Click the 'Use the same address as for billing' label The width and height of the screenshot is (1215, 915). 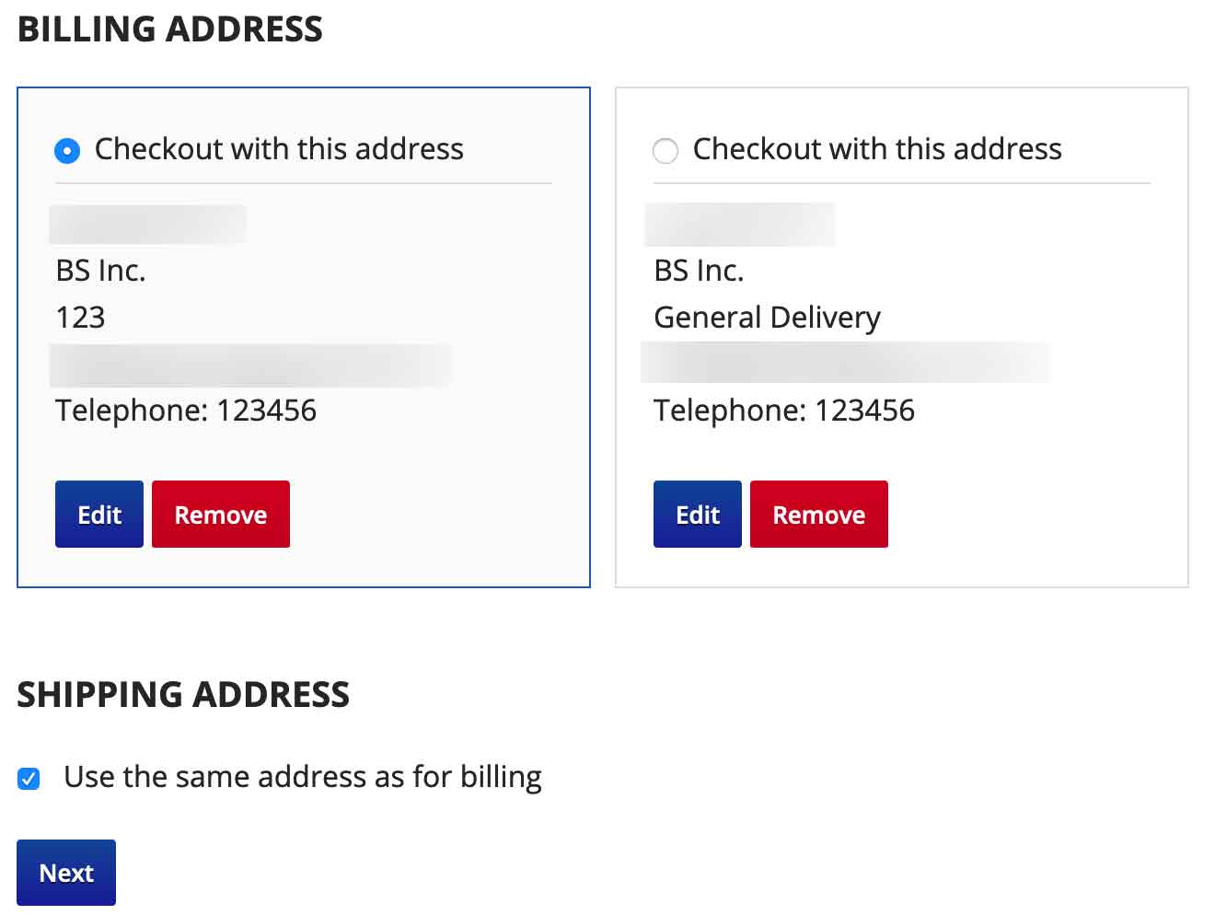303,777
